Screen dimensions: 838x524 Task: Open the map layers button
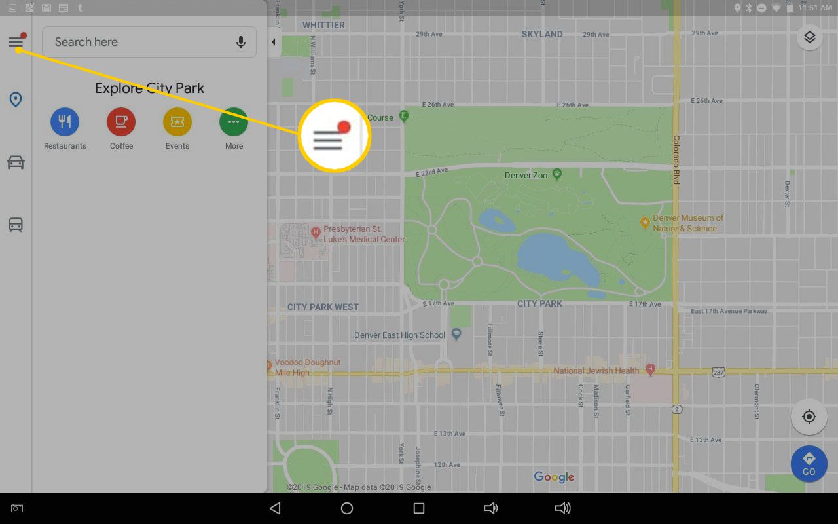[x=810, y=37]
